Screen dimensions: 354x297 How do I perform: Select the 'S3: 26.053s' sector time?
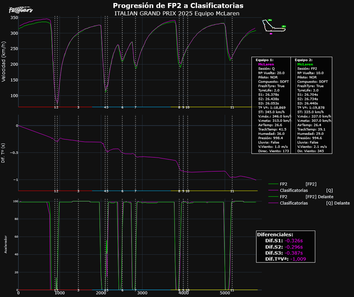(x=269, y=103)
